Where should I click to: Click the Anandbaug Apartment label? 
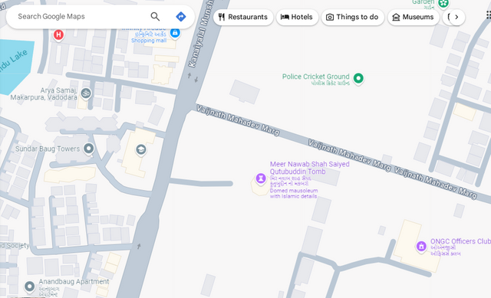[74, 282]
